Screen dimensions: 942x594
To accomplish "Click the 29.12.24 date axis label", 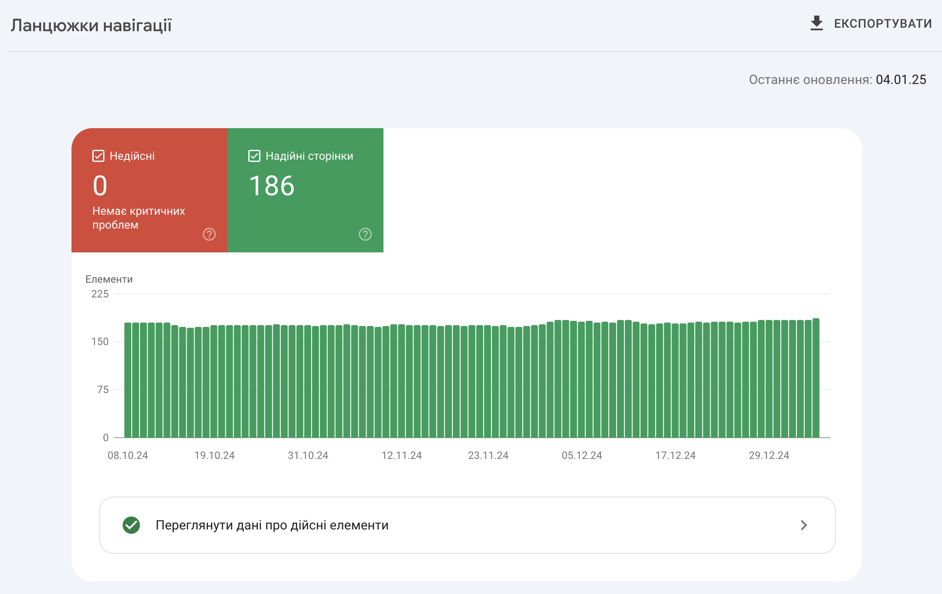I will (x=769, y=455).
